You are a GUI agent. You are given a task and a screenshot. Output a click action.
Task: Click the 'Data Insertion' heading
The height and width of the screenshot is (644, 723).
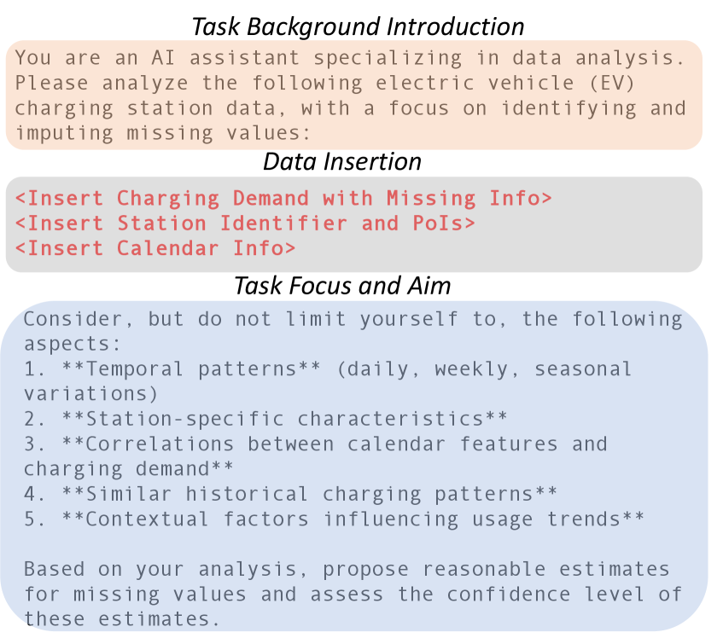point(341,161)
